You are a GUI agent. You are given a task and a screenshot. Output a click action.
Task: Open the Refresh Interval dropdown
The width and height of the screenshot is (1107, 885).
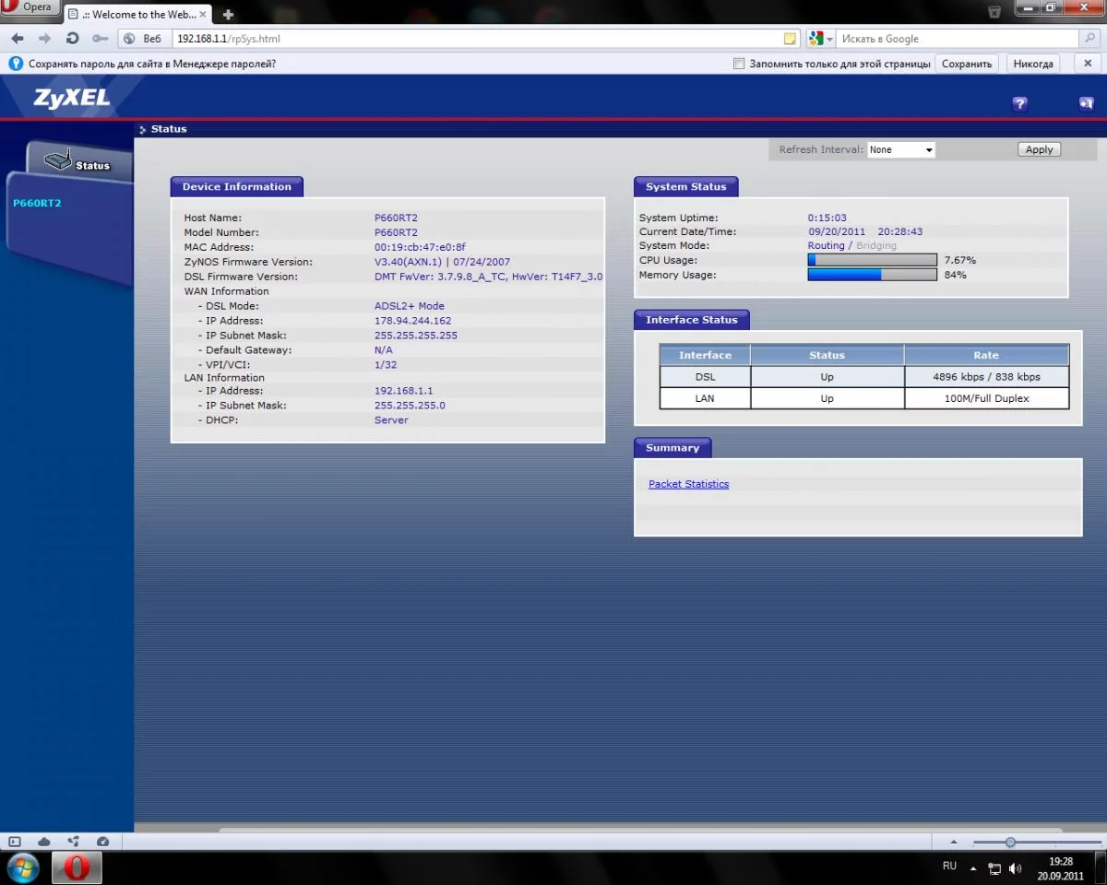901,149
